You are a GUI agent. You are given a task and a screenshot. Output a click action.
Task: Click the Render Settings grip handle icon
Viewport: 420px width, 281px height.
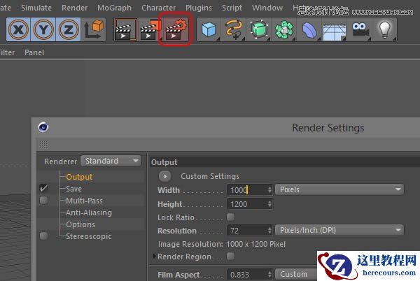tap(44, 145)
